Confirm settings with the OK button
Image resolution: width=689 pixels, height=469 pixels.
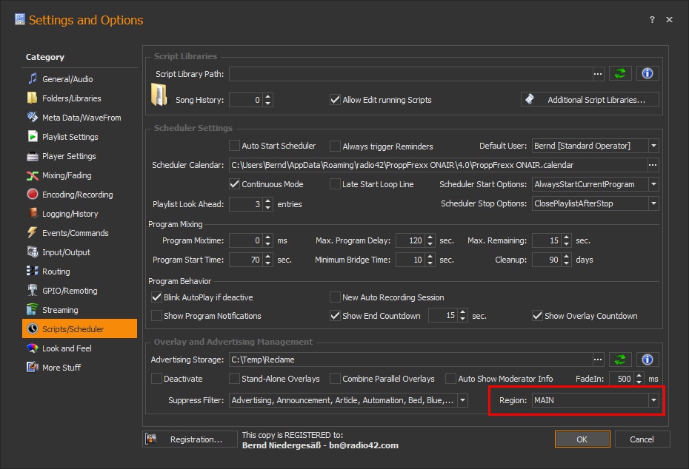[x=582, y=439]
